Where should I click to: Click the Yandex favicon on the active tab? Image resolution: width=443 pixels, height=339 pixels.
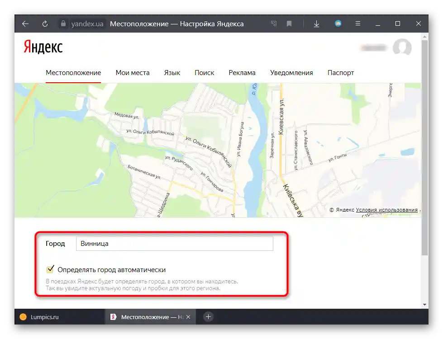pos(113,317)
